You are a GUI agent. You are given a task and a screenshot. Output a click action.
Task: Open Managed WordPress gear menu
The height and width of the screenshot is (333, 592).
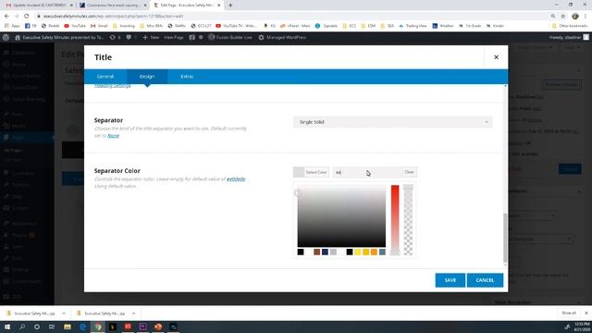click(282, 37)
